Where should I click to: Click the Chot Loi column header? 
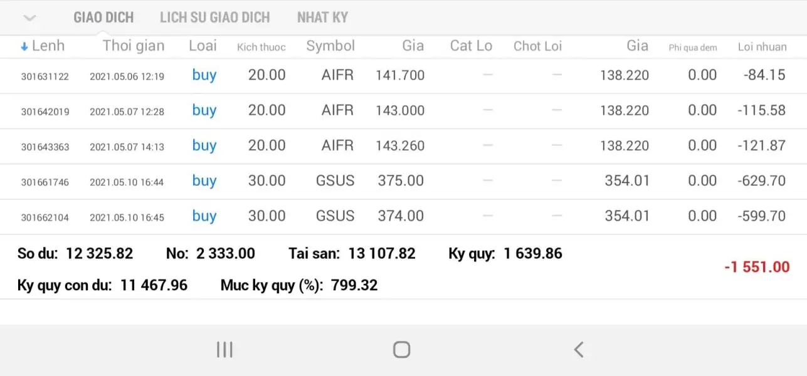(x=537, y=46)
